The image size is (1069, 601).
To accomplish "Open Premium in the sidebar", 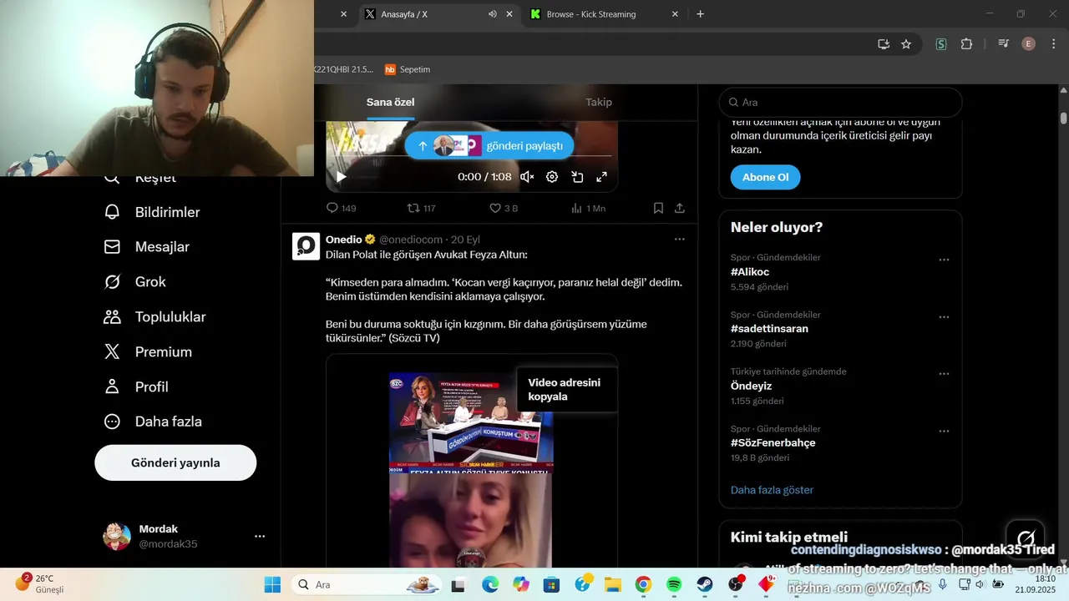I will pyautogui.click(x=148, y=352).
